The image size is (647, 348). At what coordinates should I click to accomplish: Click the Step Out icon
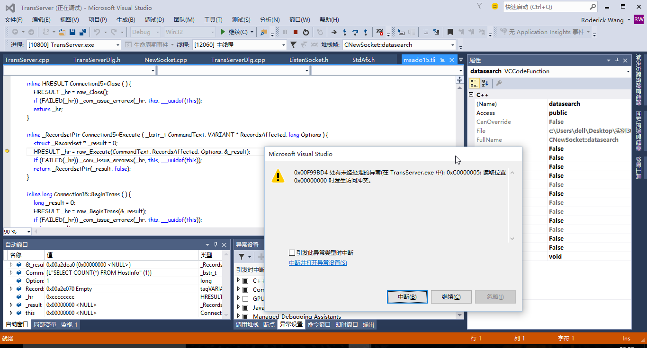[x=366, y=32]
